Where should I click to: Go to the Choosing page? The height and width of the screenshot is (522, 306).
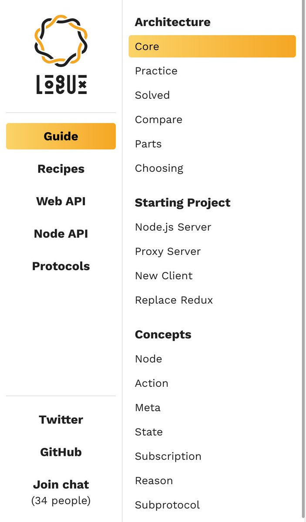[159, 168]
